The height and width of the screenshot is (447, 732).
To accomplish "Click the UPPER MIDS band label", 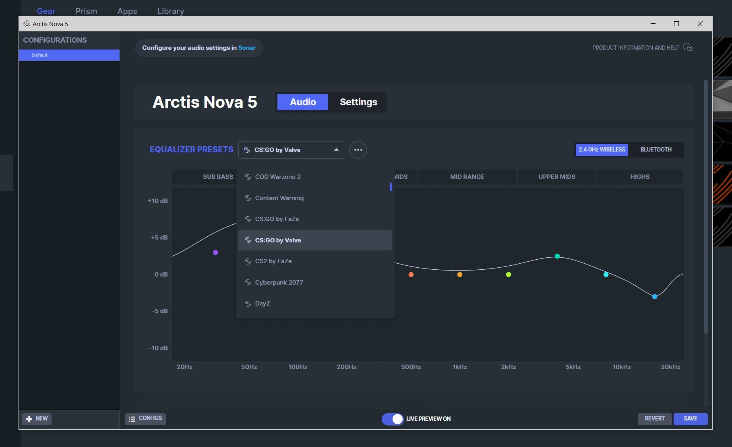I will pyautogui.click(x=557, y=177).
